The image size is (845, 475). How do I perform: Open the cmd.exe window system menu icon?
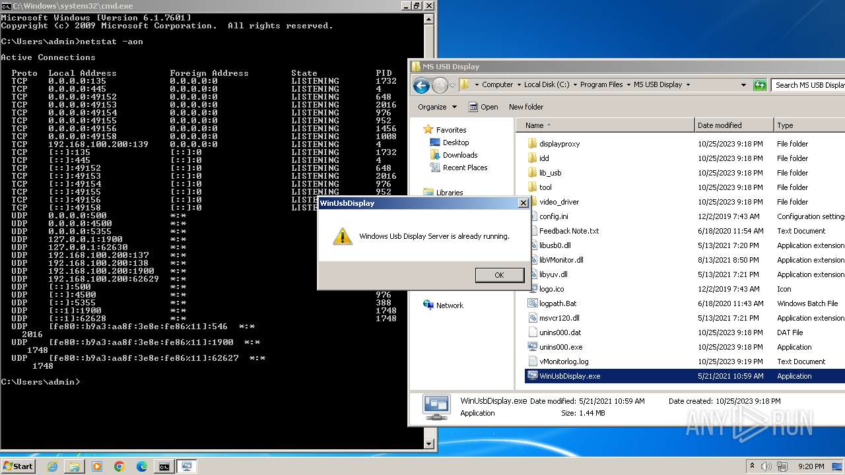point(6,5)
